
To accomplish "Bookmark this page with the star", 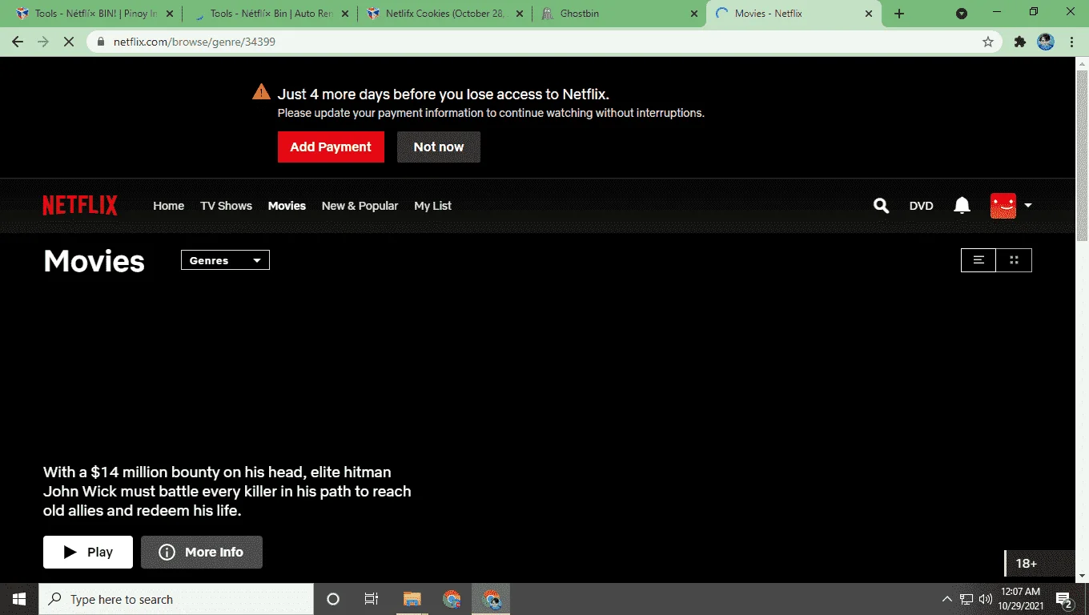I will click(x=988, y=42).
